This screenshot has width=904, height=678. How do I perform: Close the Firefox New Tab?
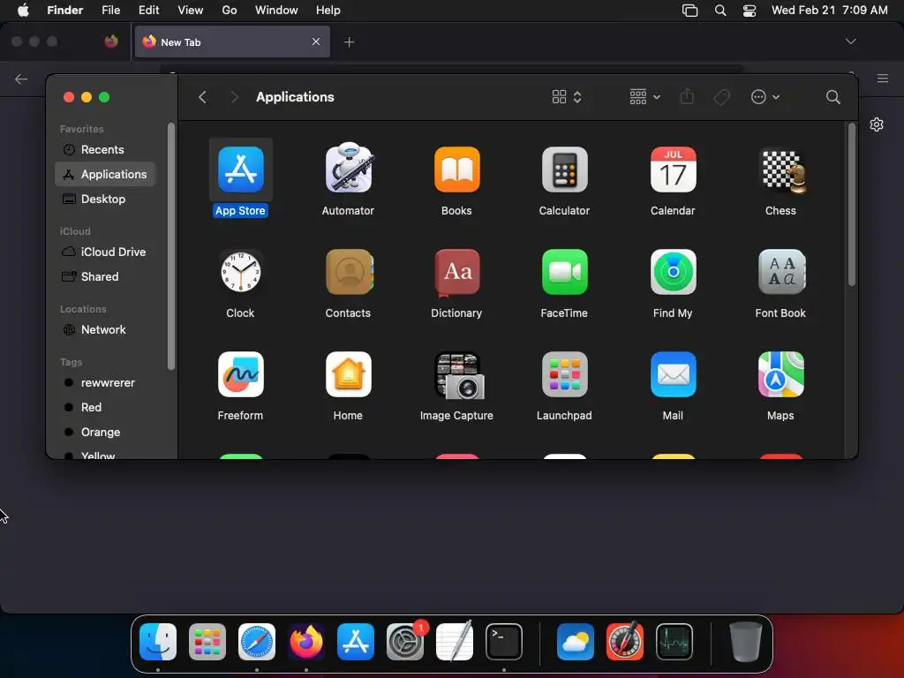316,41
